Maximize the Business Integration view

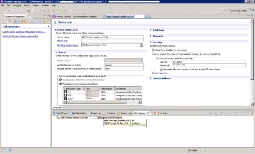(x=48, y=16)
